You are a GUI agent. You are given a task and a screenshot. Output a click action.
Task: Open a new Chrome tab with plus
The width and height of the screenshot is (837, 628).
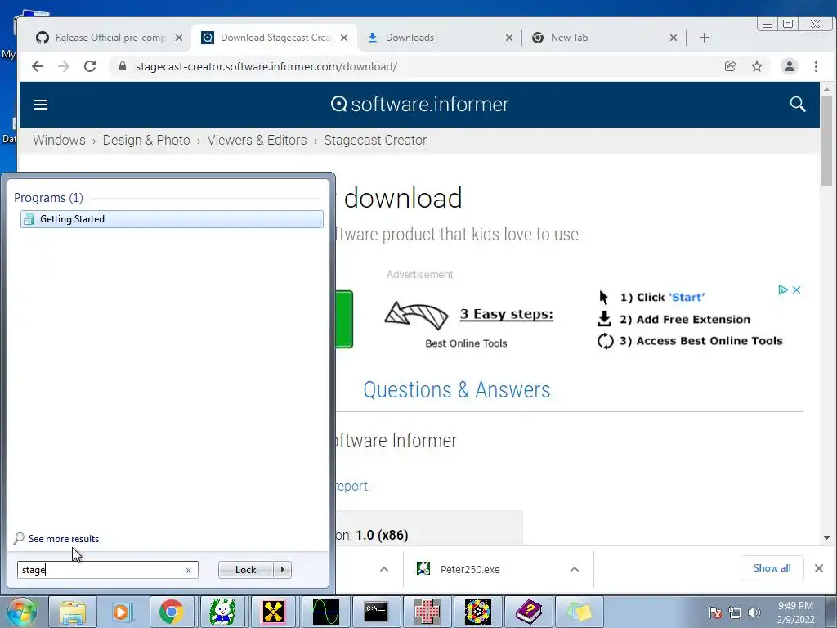tap(705, 38)
